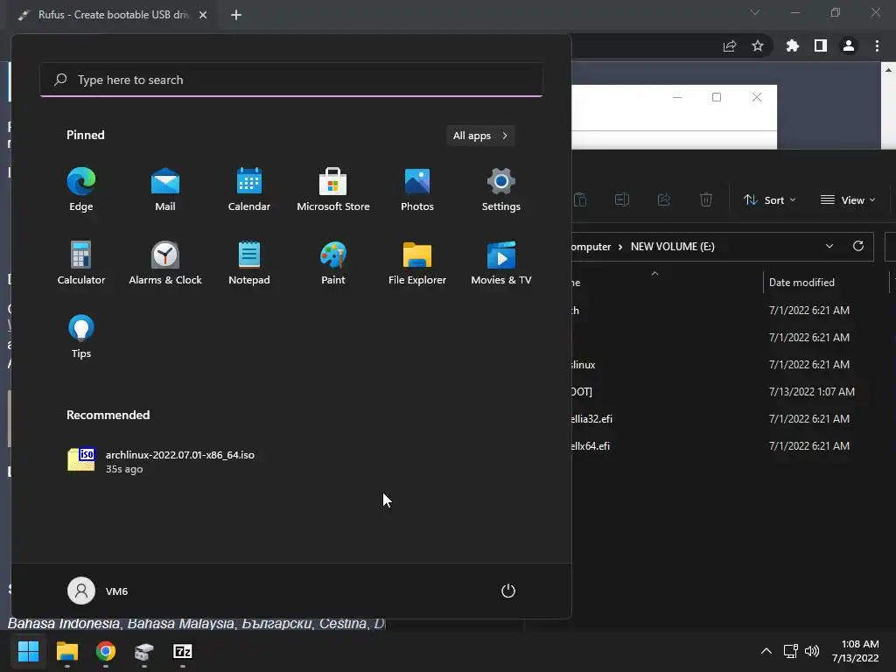Bookmark this page with the star icon

point(757,45)
